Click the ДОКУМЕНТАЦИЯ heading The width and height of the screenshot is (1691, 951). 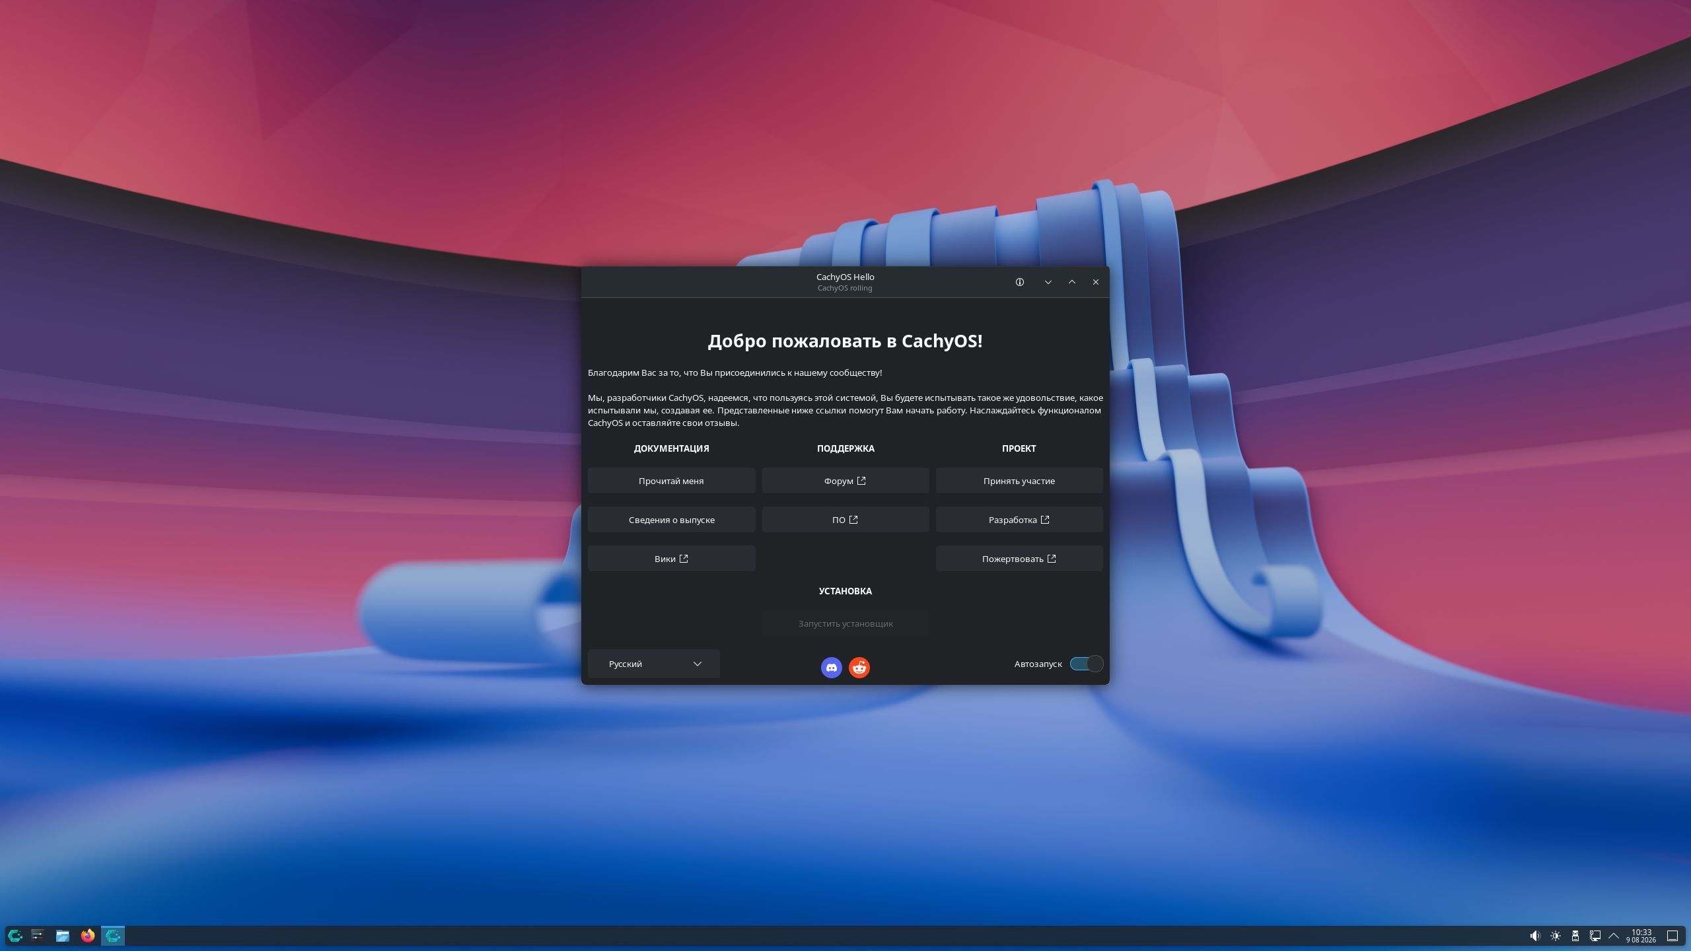click(x=671, y=448)
